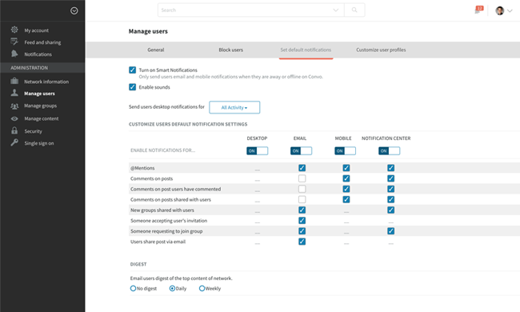Open My account in sidebar
520x312 pixels.
(37, 30)
